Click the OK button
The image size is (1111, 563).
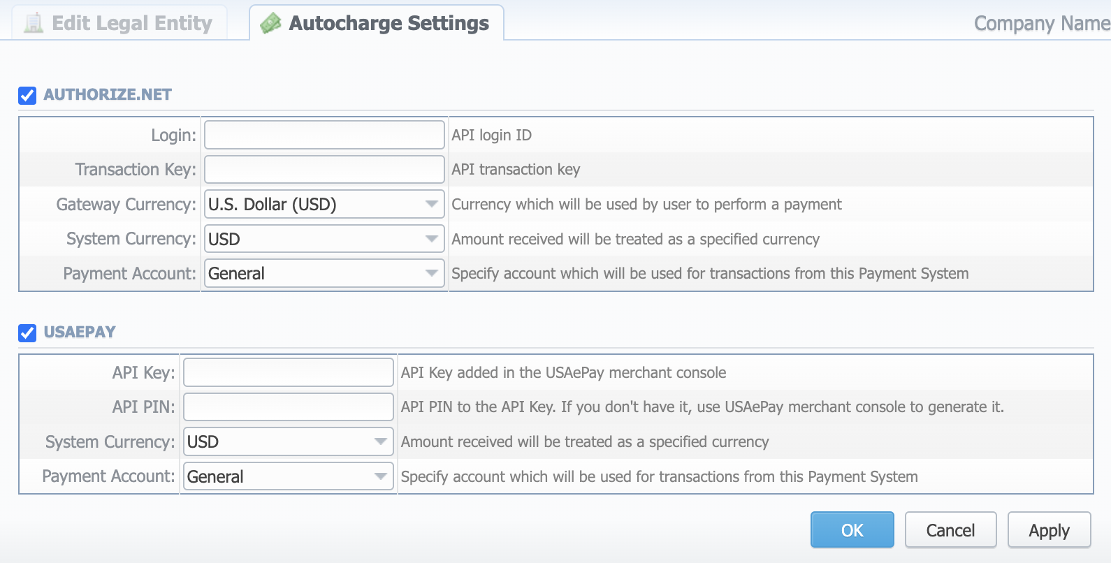pos(852,529)
